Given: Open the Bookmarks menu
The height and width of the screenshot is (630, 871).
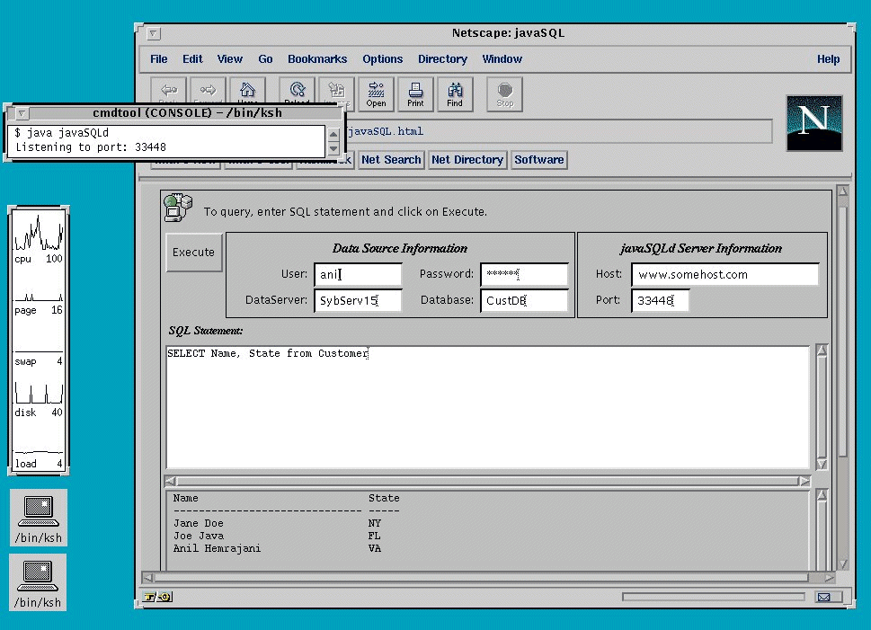Looking at the screenshot, I should click(x=316, y=59).
